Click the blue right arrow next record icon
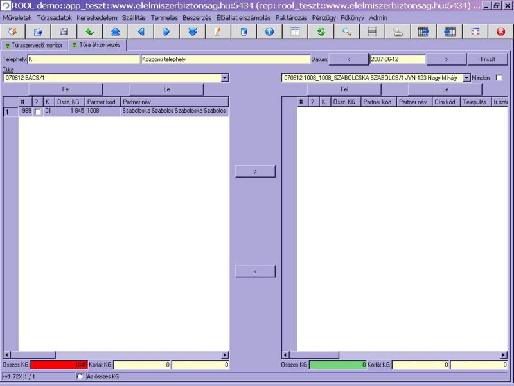 pyautogui.click(x=166, y=32)
